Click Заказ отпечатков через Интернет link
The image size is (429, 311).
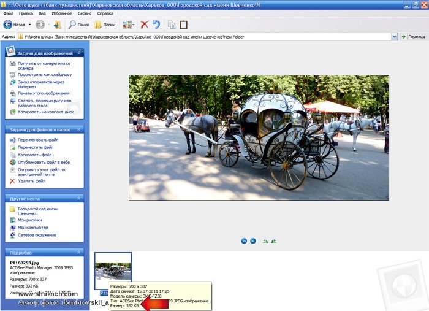click(41, 84)
